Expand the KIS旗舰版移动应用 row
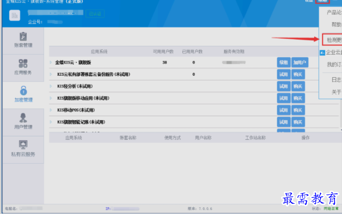 click(51, 98)
